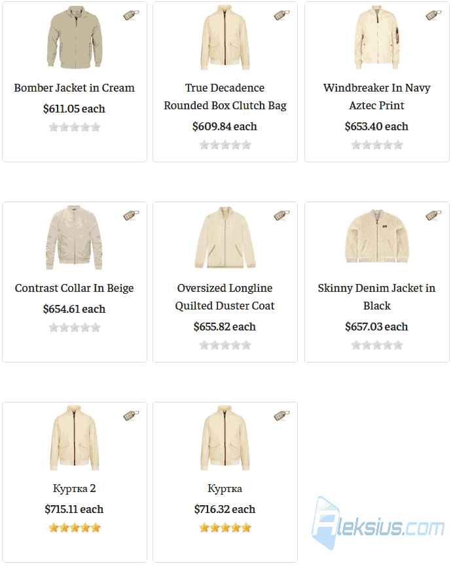Click the star rating under Куртка
453x568 pixels.
[225, 528]
